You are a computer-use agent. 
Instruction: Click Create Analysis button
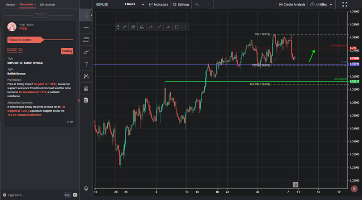pos(292,4)
